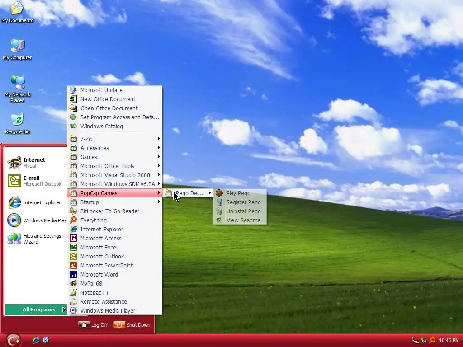Expand Microsoft Office Tools submenu arrow

159,166
